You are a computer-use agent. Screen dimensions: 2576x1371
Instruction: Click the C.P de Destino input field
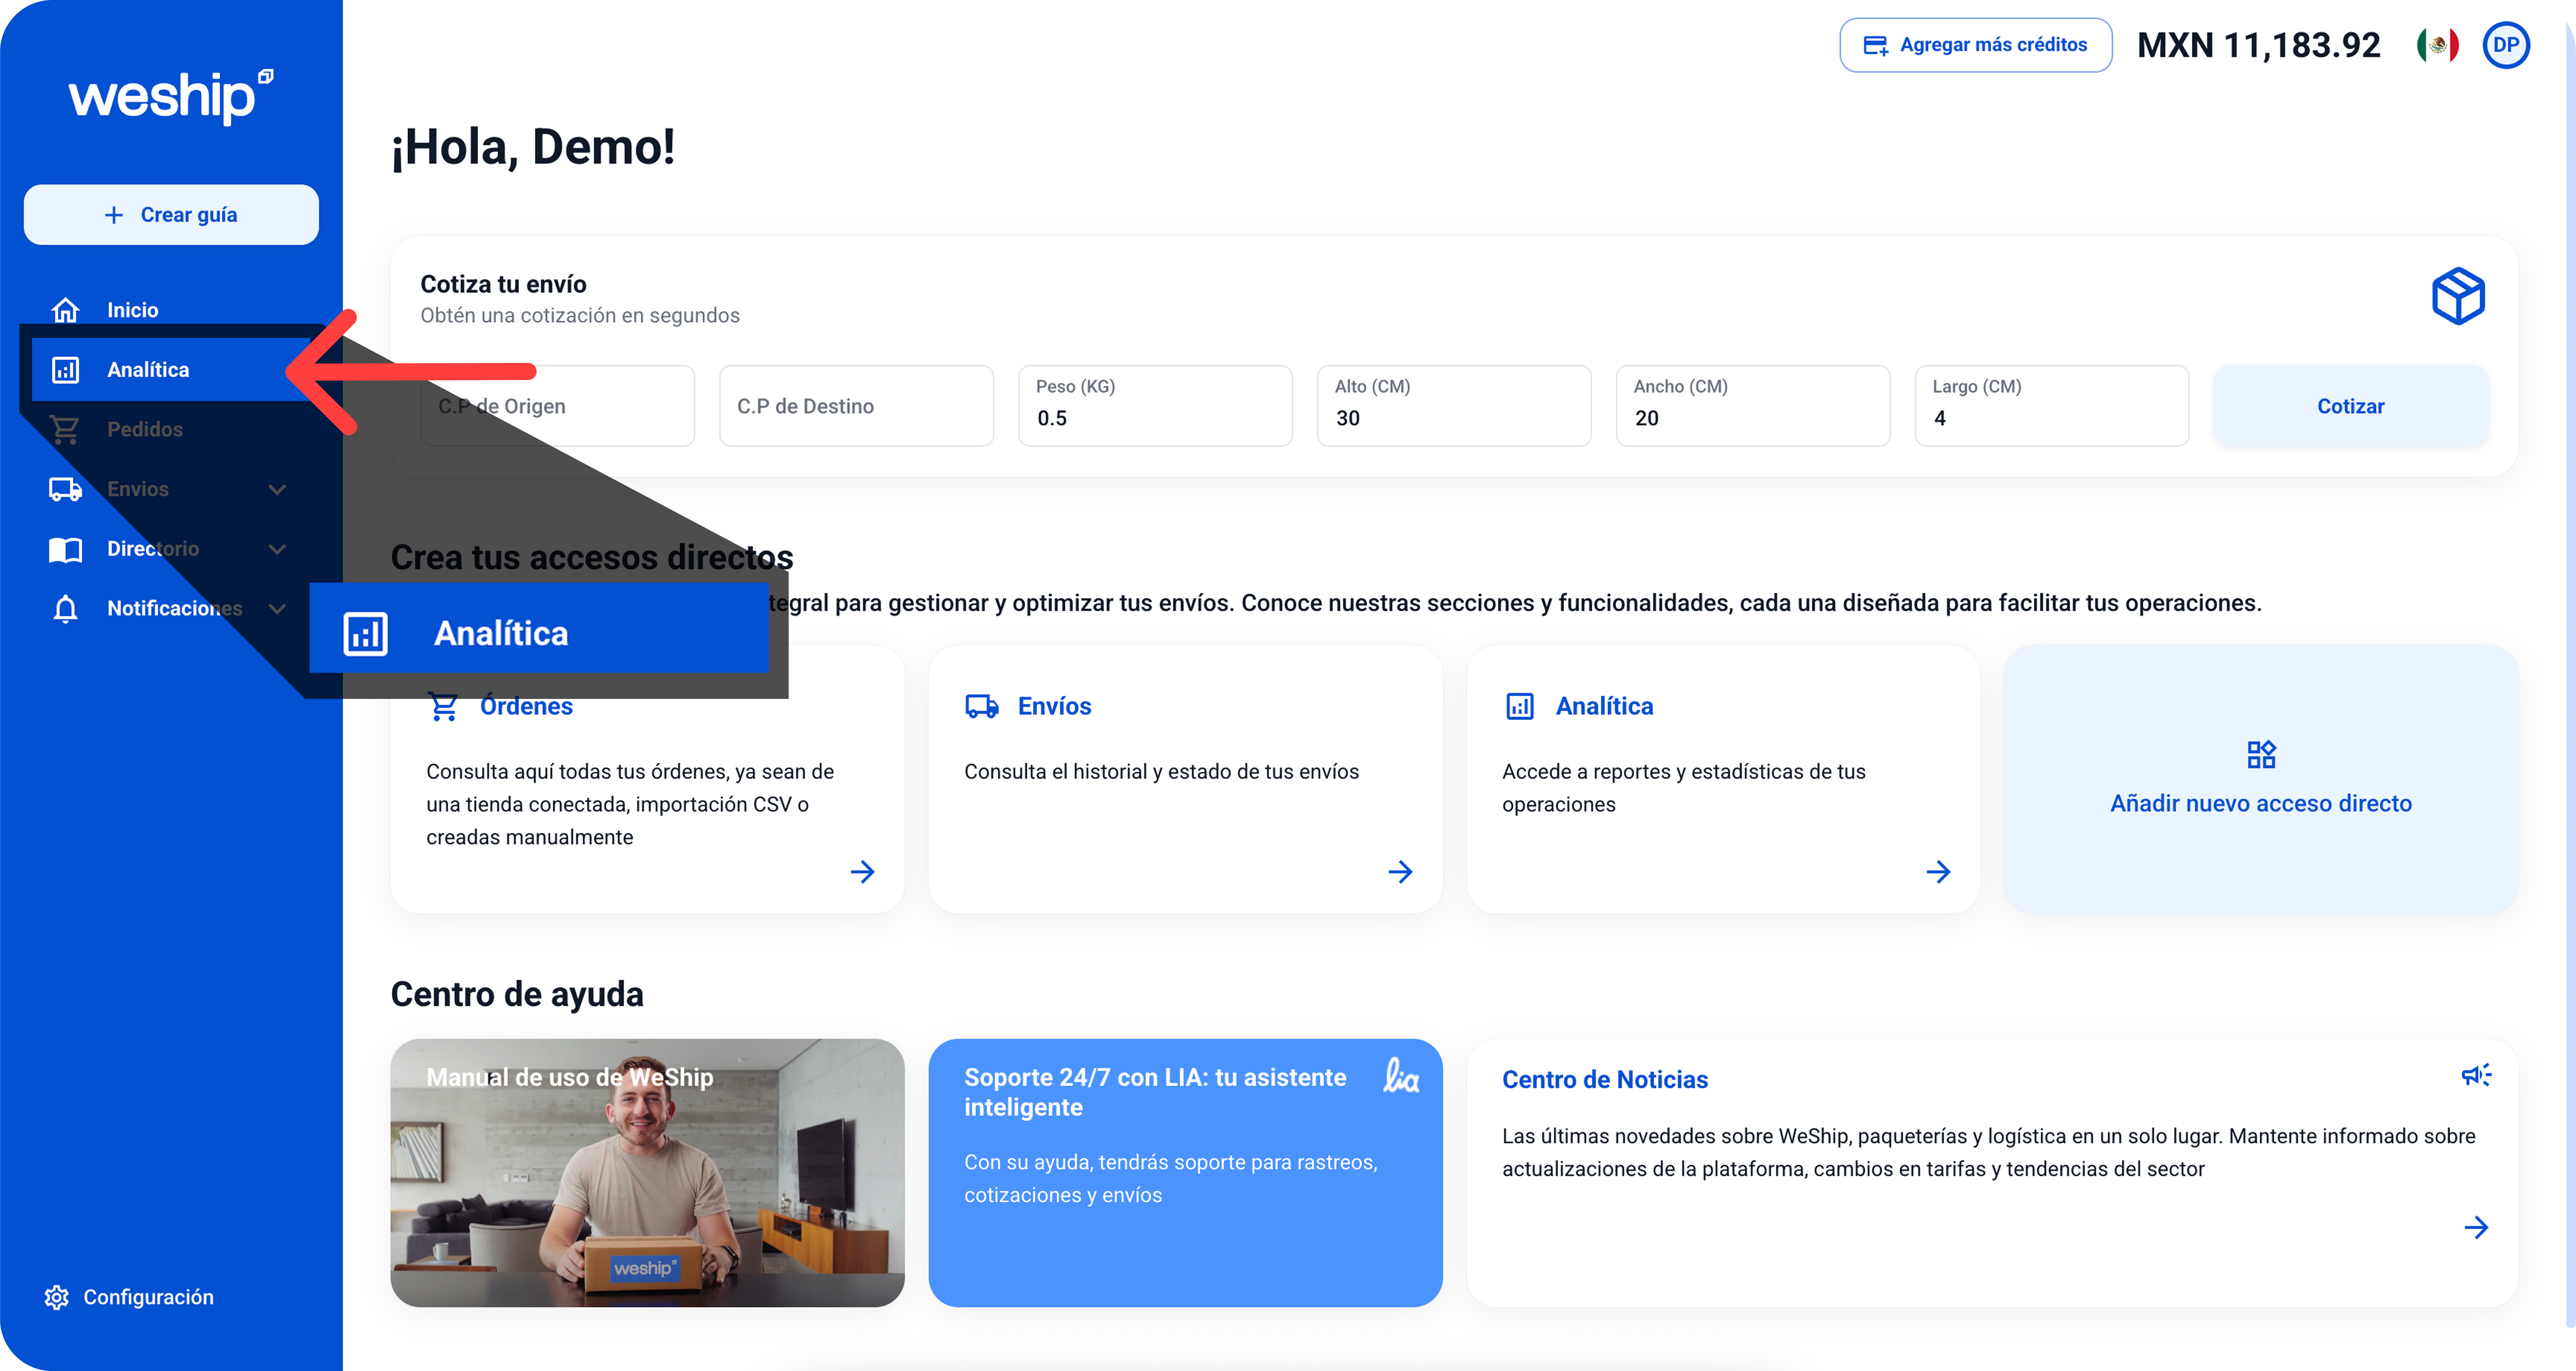pos(856,406)
